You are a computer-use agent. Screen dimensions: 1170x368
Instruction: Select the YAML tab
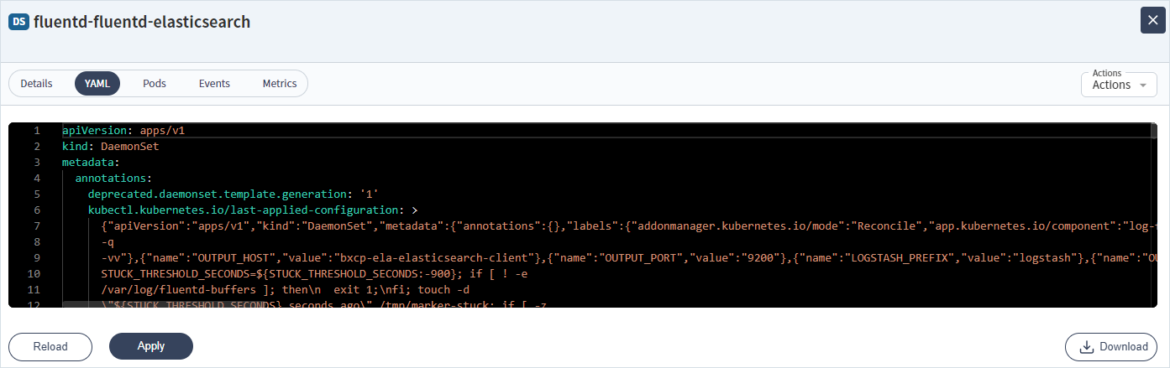(x=97, y=84)
